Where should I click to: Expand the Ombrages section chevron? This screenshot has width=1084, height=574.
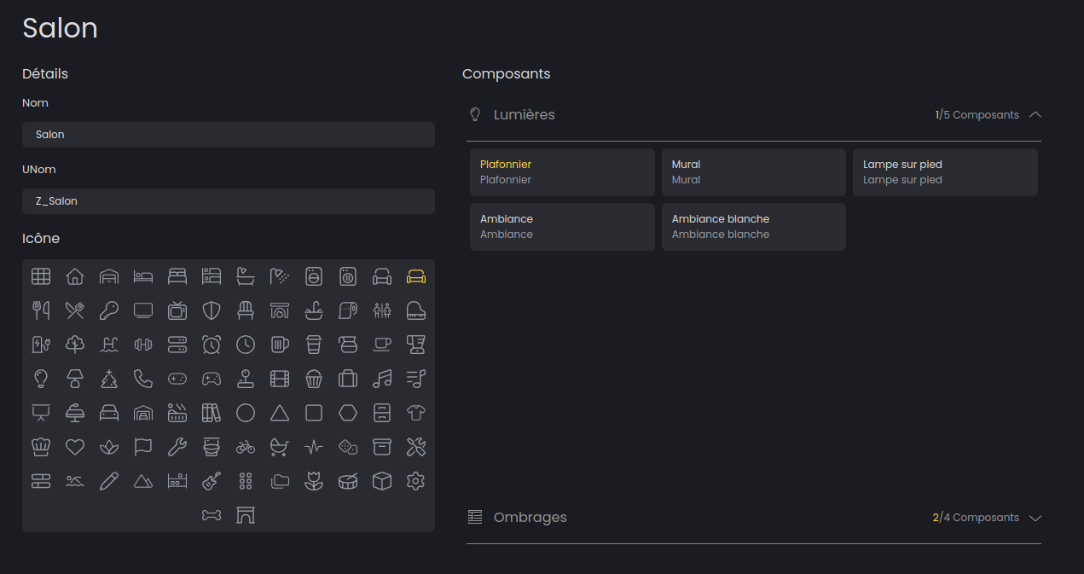(x=1035, y=518)
